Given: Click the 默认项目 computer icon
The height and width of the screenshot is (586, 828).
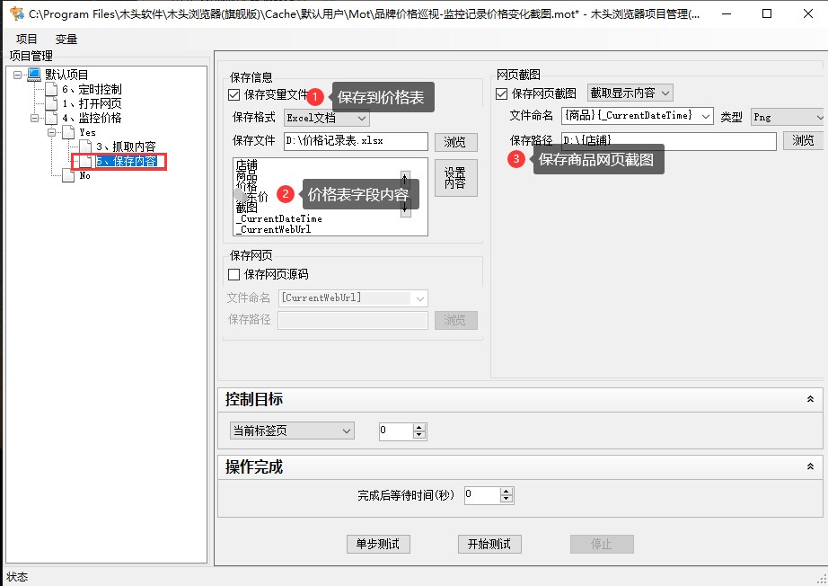Looking at the screenshot, I should 34,74.
